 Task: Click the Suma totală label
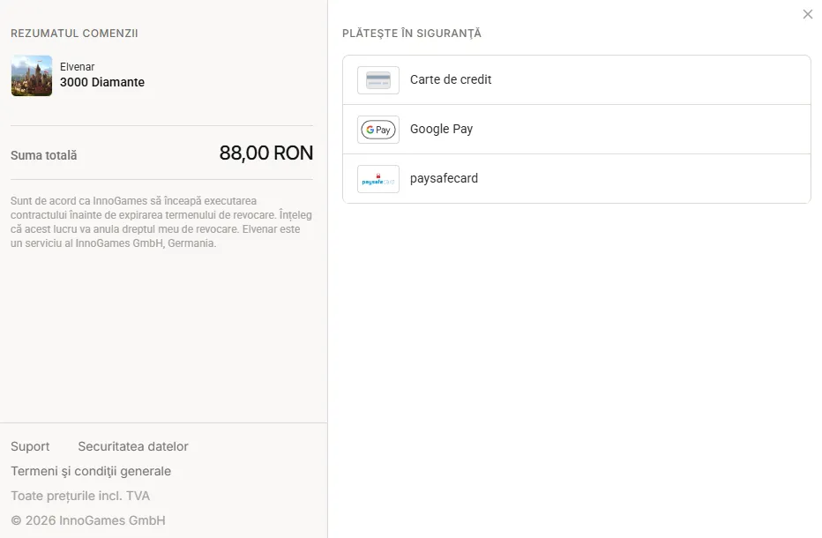pos(44,155)
